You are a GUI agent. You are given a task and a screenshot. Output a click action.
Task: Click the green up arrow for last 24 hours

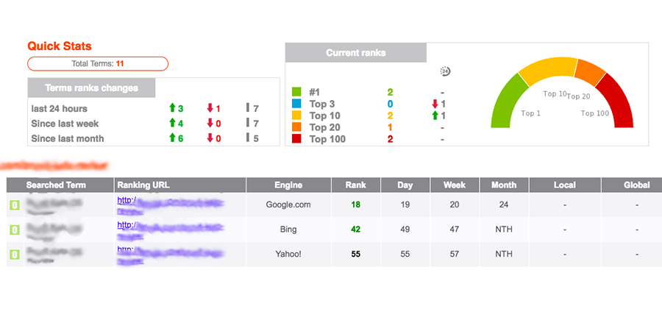[173, 109]
